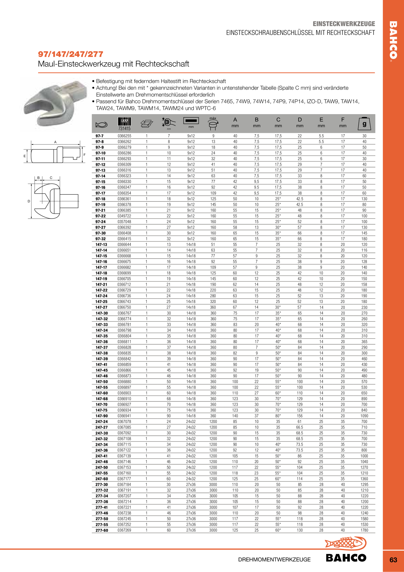Select article number 0349722
This screenshot has height=572, width=404.
[x=124, y=216]
